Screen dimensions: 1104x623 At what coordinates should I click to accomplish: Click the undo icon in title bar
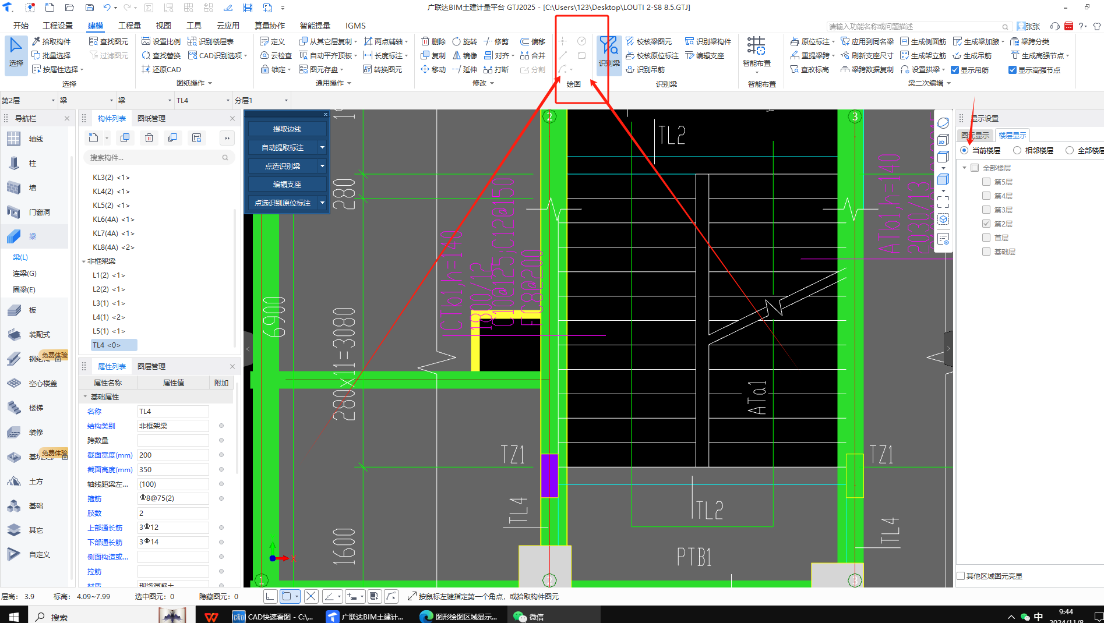[x=107, y=8]
